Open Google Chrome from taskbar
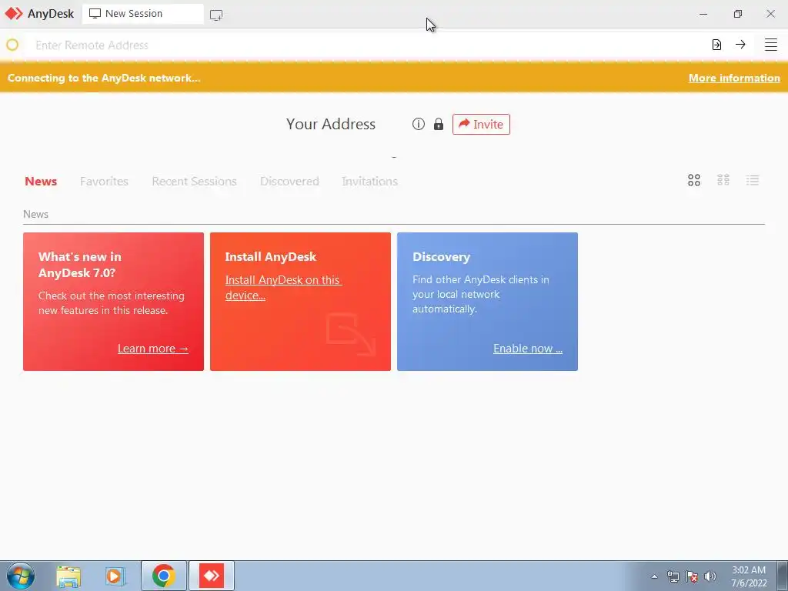Screen dimensions: 788x591 click(163, 576)
